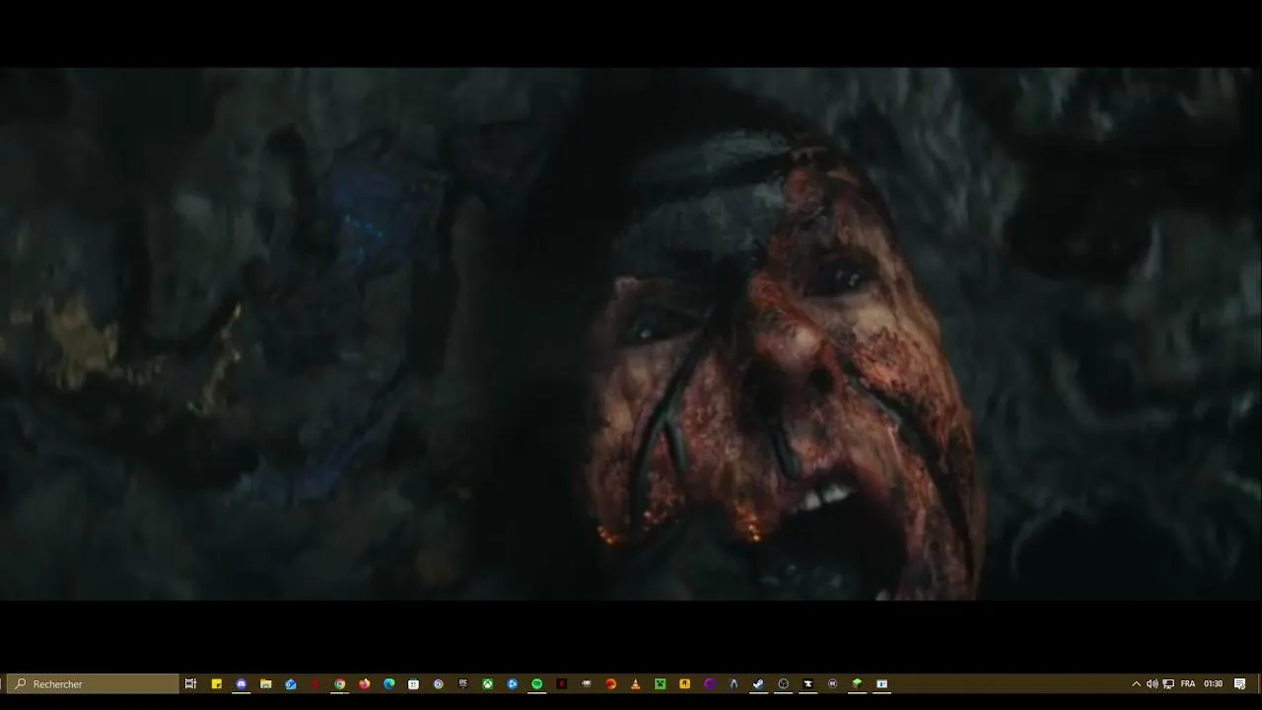Click the Rechercher taskbar search box
This screenshot has height=710, width=1262.
click(x=93, y=683)
